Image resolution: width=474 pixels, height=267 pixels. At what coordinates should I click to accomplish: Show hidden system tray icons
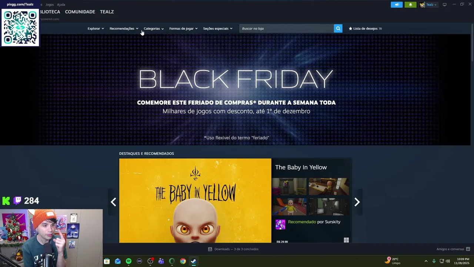point(426,261)
